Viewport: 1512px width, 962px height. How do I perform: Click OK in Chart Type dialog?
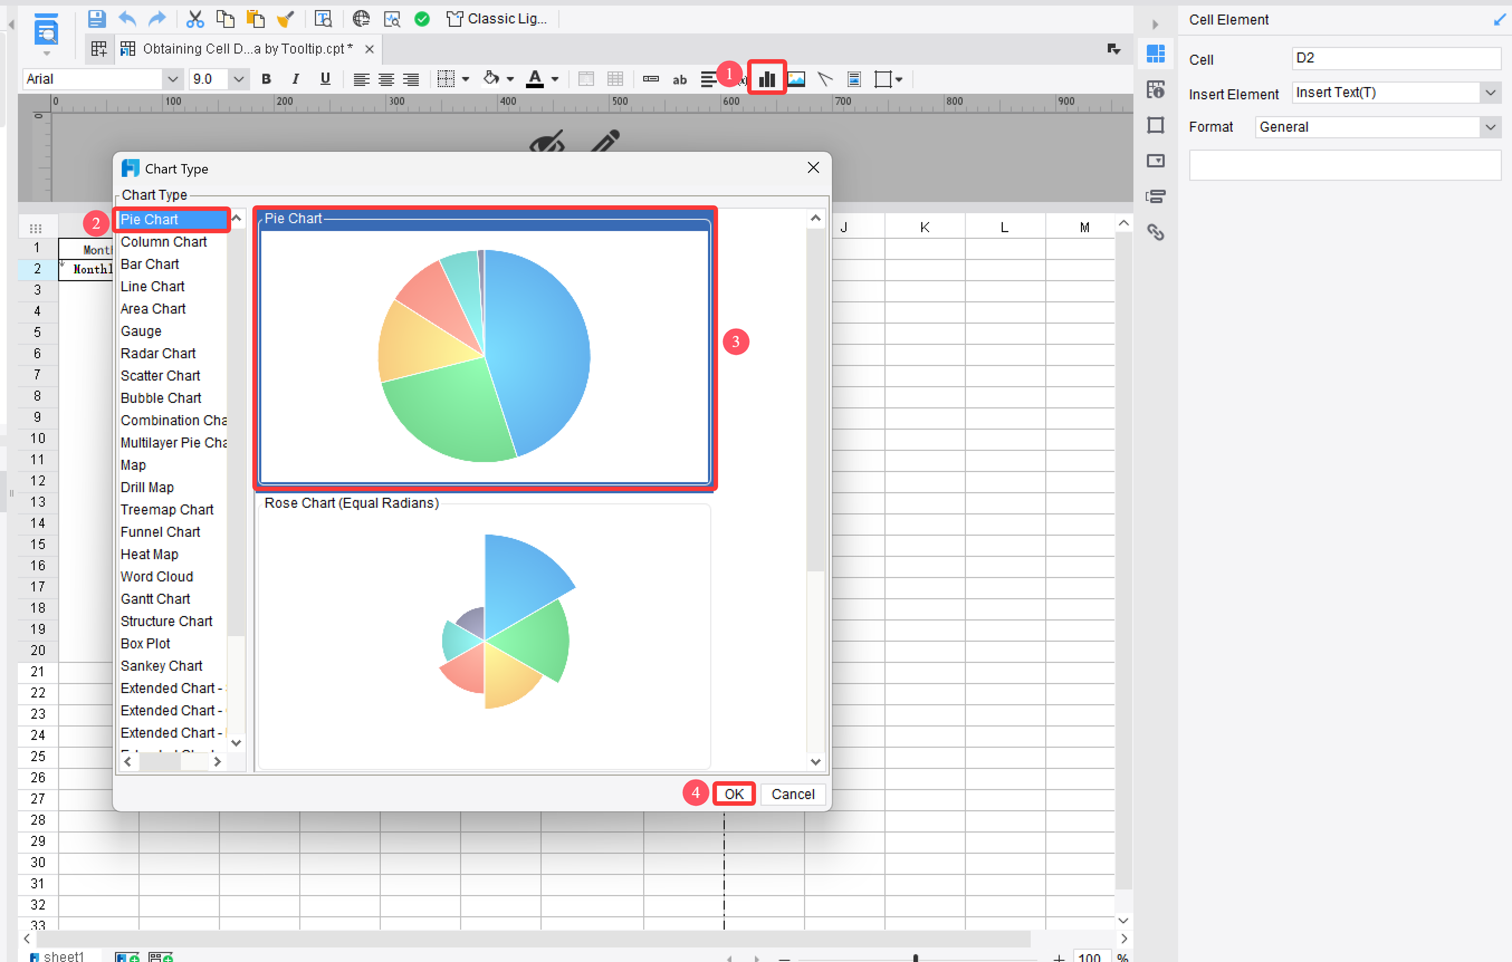point(734,794)
